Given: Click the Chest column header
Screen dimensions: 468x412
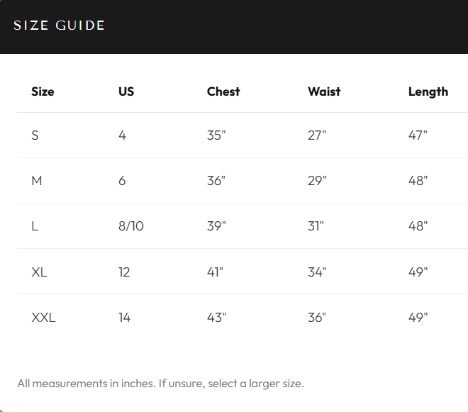Looking at the screenshot, I should 223,91.
